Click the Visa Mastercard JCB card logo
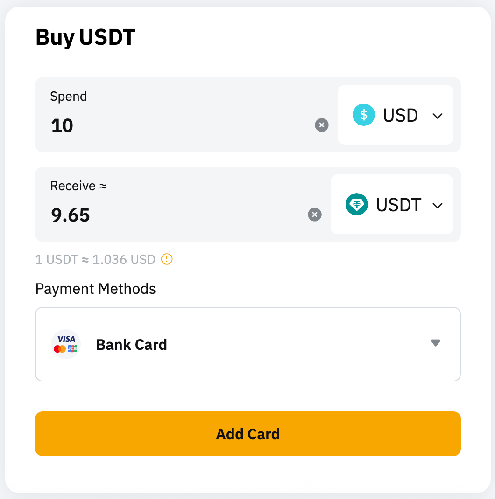This screenshot has width=495, height=499. point(66,344)
